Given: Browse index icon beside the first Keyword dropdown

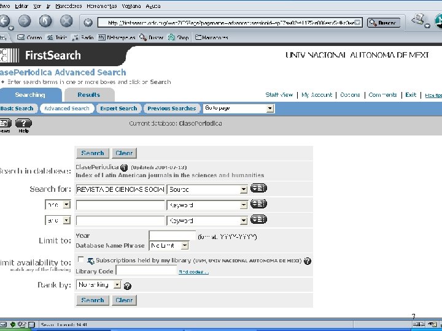Looking at the screenshot, I should (258, 204).
